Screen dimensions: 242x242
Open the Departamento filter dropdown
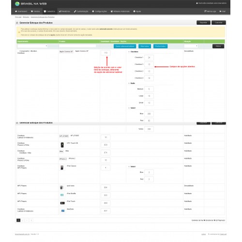coord(32,46)
